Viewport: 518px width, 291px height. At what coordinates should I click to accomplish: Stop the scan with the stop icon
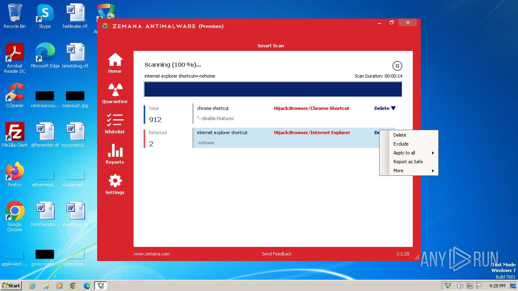click(x=397, y=66)
